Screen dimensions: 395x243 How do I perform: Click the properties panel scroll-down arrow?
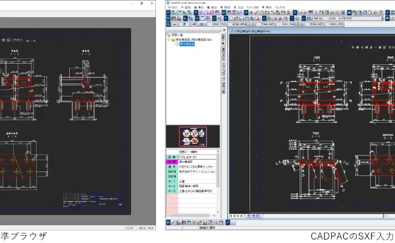[218, 212]
